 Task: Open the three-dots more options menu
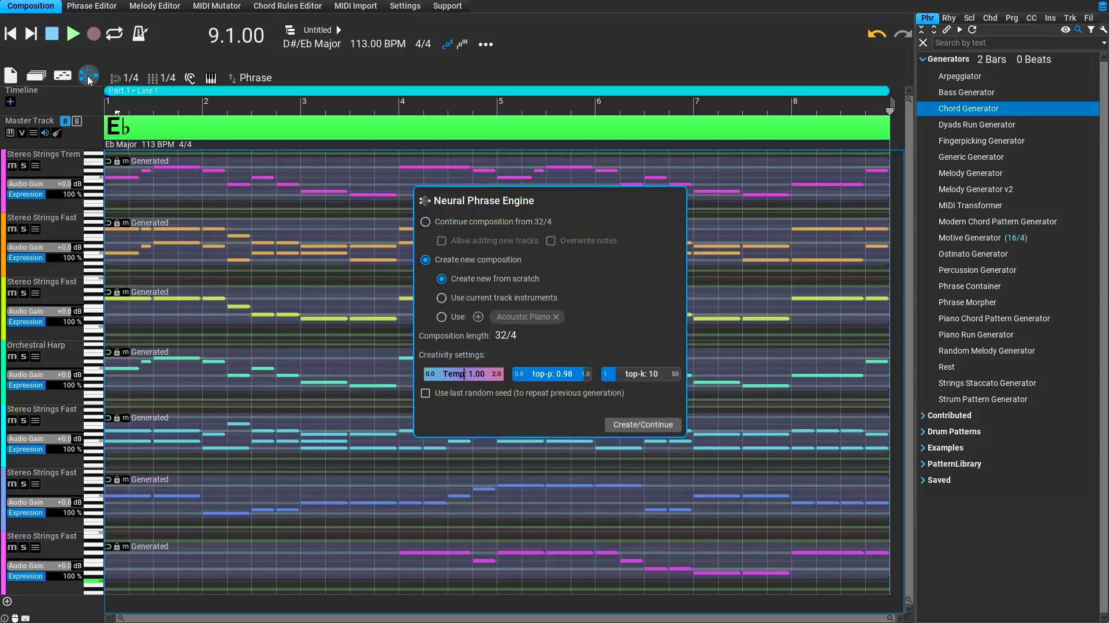pyautogui.click(x=485, y=44)
